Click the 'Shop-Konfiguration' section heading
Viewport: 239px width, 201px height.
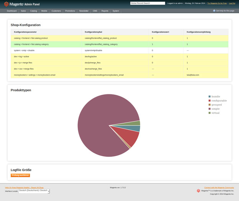(x=26, y=25)
